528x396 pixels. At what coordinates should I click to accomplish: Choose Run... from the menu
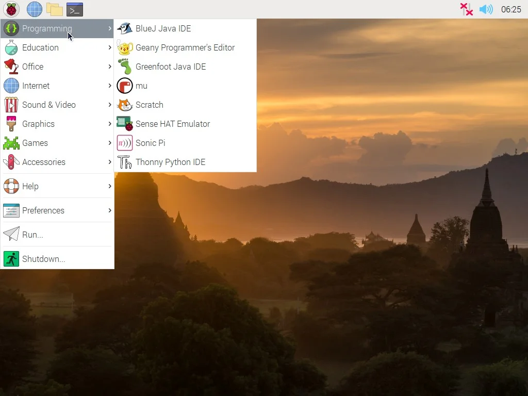pos(57,235)
